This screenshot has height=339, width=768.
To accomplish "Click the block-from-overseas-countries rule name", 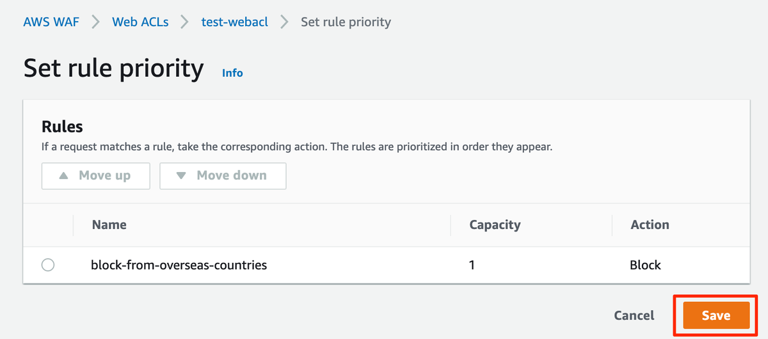I will point(179,265).
